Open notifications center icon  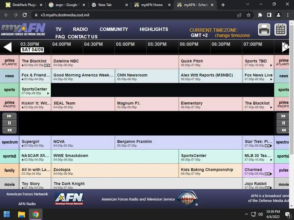point(287,214)
